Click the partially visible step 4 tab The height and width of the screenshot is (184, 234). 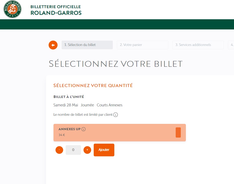pyautogui.click(x=231, y=45)
